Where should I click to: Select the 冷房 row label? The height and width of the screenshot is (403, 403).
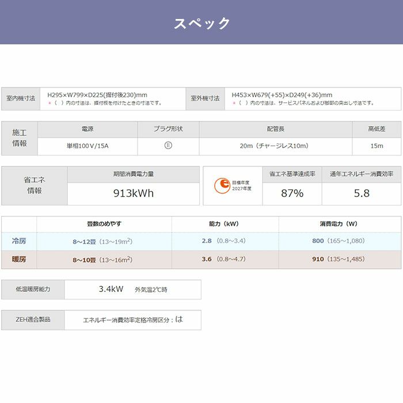pos(19,241)
